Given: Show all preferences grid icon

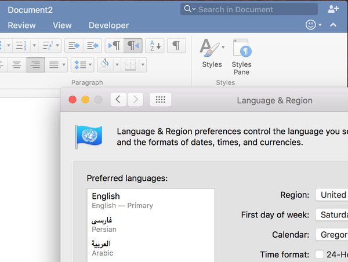Looking at the screenshot, I should (x=161, y=100).
